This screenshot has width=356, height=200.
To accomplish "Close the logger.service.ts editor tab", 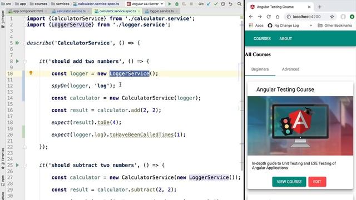I will pyautogui.click(x=177, y=11).
